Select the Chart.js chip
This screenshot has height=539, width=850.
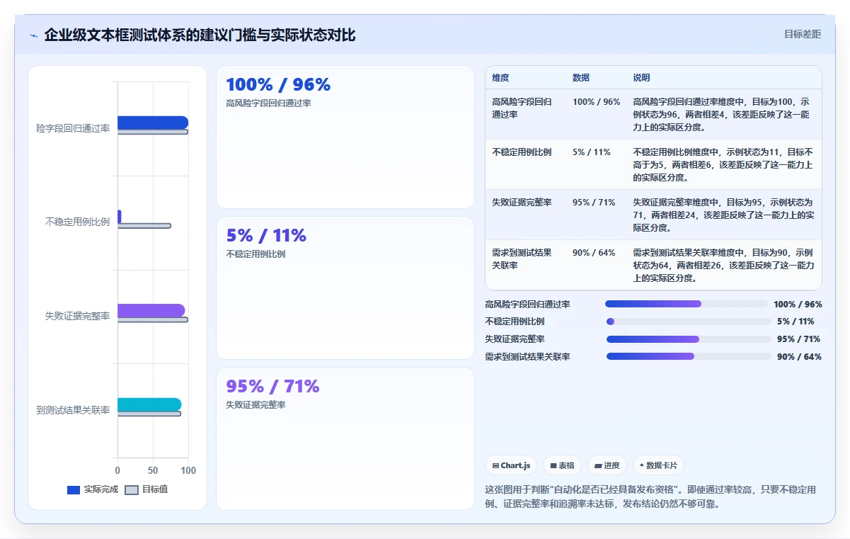[511, 465]
